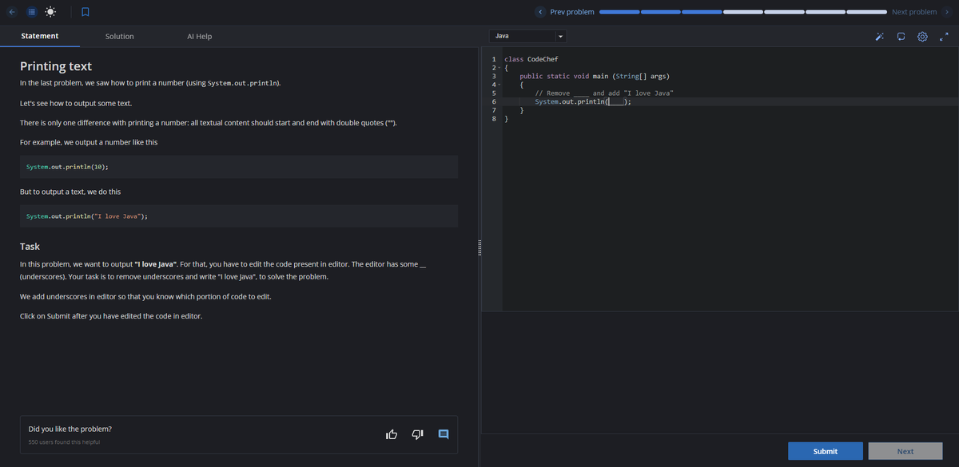The image size is (959, 467).
Task: Switch to the Solution tab
Action: (x=120, y=37)
